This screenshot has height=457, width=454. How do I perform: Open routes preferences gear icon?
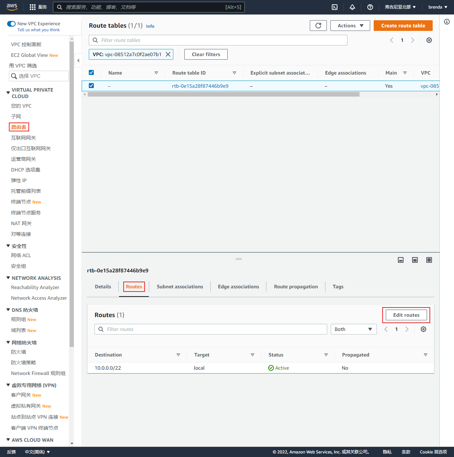click(x=423, y=329)
